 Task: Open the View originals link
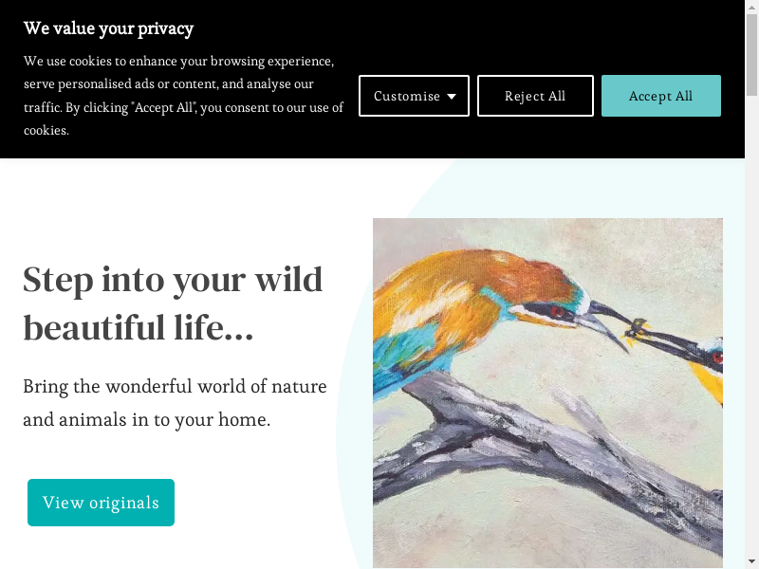[x=101, y=503]
